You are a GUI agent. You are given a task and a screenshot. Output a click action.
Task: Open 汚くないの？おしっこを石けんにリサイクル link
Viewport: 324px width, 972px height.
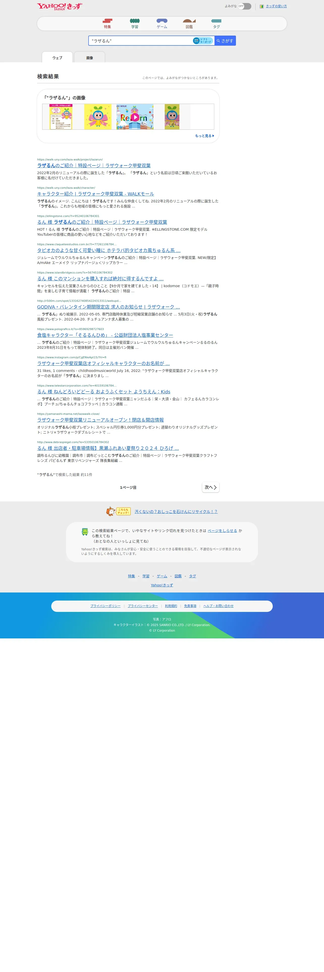[176, 512]
